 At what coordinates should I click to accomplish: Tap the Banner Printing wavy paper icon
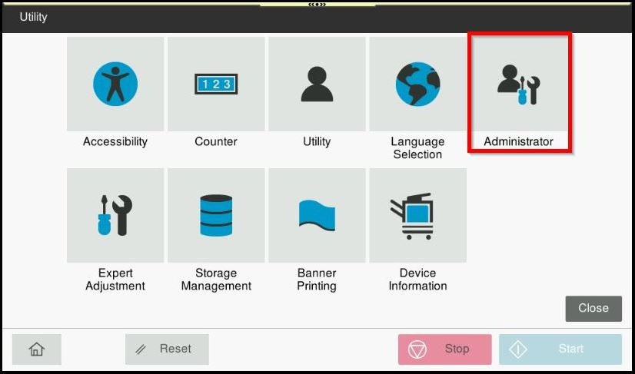click(317, 215)
